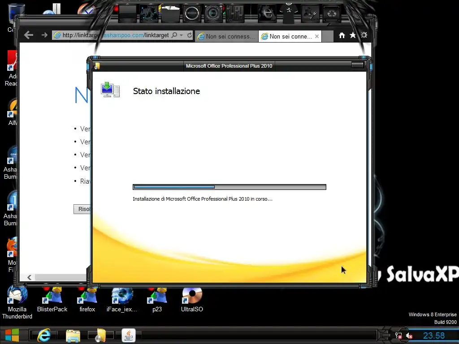Open blank black monitor dock icon
This screenshot has height=344, width=459.
click(127, 13)
